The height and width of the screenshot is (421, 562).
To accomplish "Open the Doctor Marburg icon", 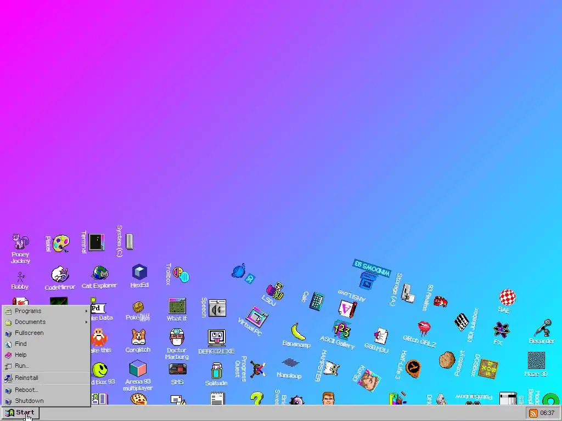I will pyautogui.click(x=177, y=338).
